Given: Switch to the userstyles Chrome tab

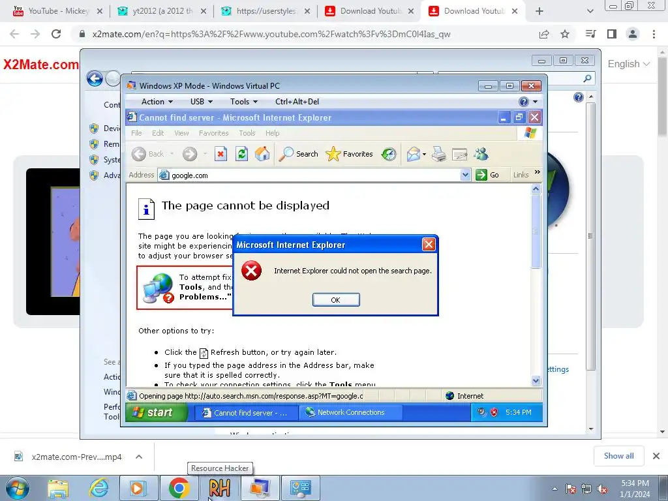Looking at the screenshot, I should coord(266,11).
